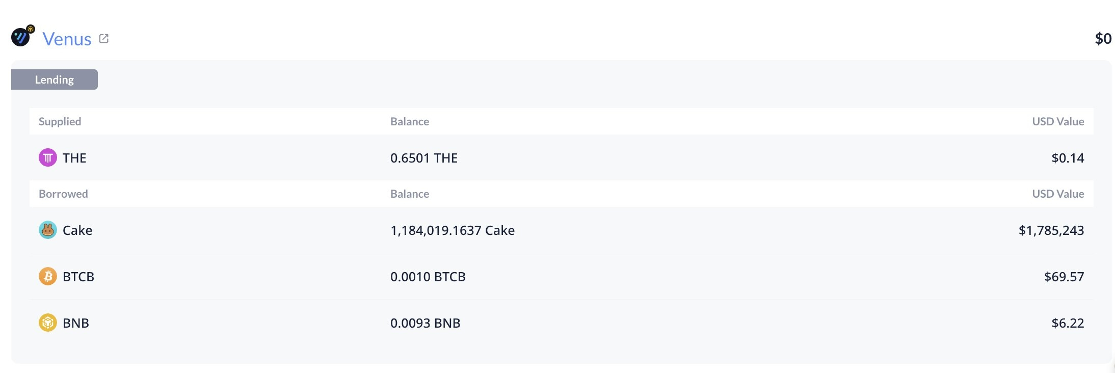This screenshot has width=1115, height=373.
Task: Click the BNB token name
Action: click(76, 323)
